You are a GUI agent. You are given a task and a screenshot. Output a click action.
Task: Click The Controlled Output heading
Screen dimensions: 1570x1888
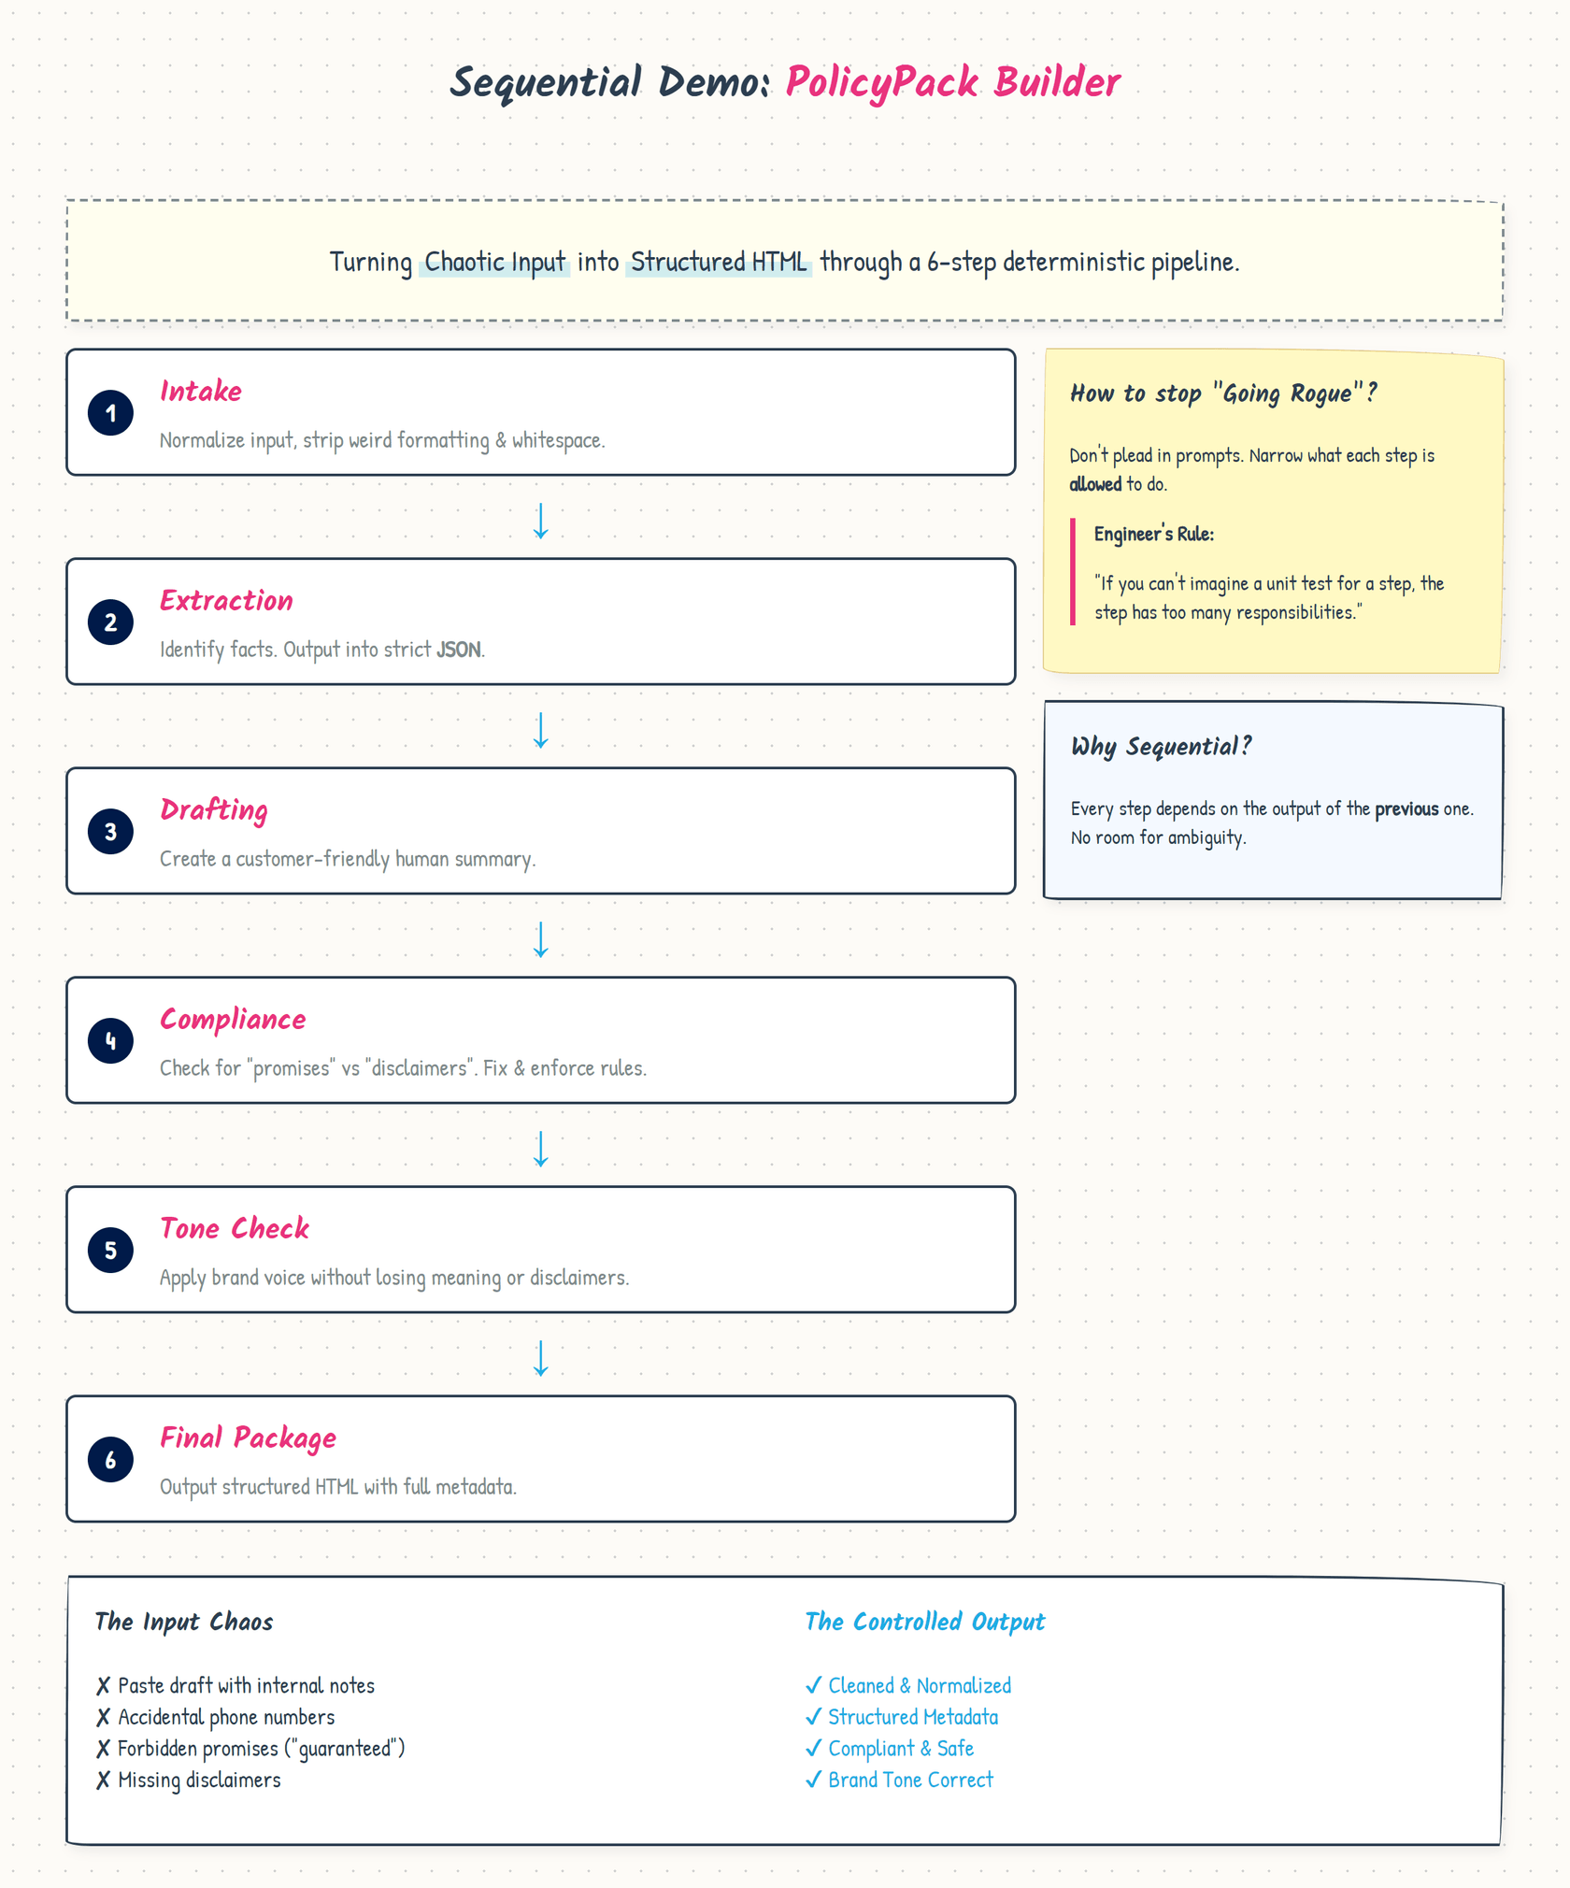click(x=924, y=1622)
